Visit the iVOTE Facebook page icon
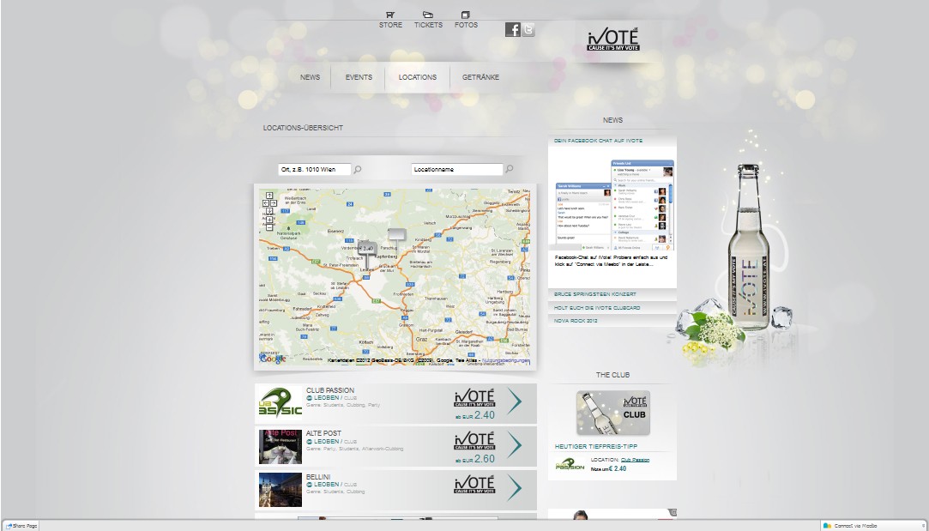 [512, 30]
